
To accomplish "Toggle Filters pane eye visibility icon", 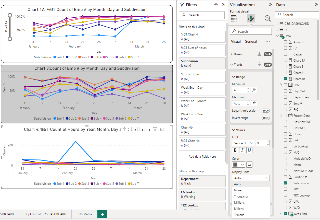I will point(216,5).
